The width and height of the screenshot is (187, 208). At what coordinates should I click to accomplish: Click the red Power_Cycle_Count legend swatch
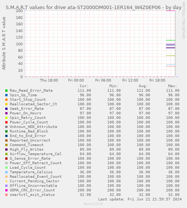point(6,122)
